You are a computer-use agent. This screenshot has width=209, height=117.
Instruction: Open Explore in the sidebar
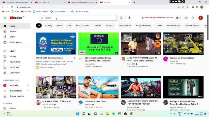(x=15, y=32)
